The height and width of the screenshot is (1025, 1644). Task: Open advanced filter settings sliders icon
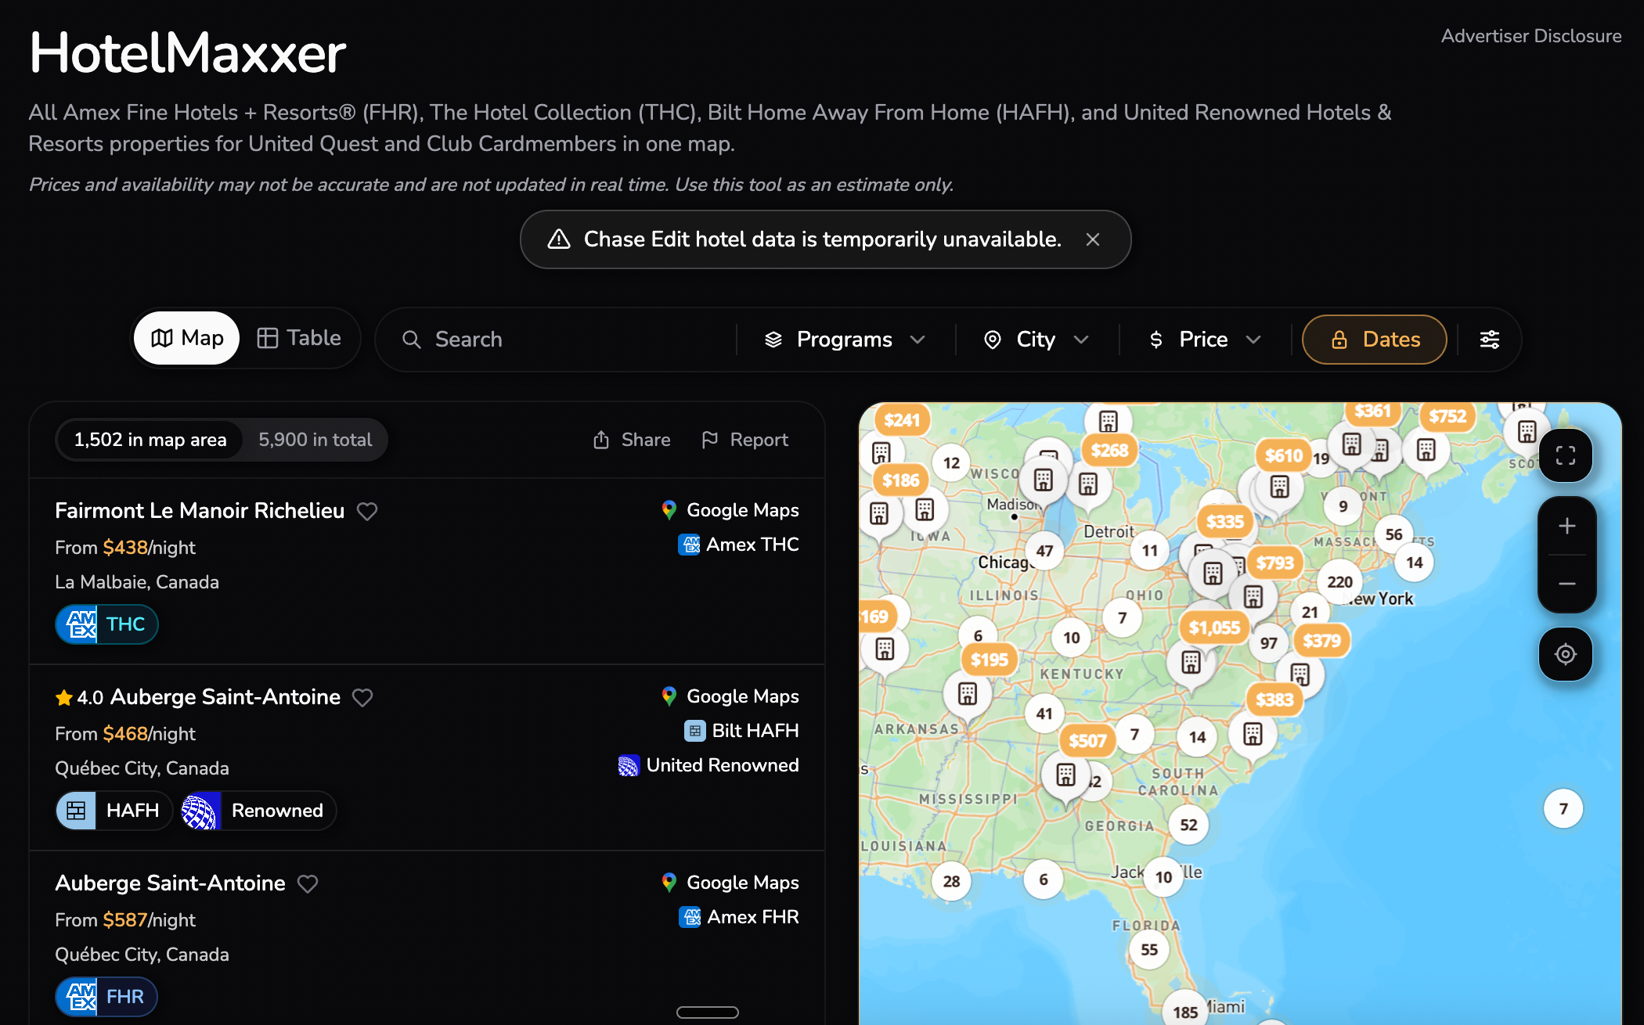click(x=1490, y=340)
